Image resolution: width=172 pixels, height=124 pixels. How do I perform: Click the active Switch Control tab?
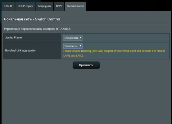[75, 6]
